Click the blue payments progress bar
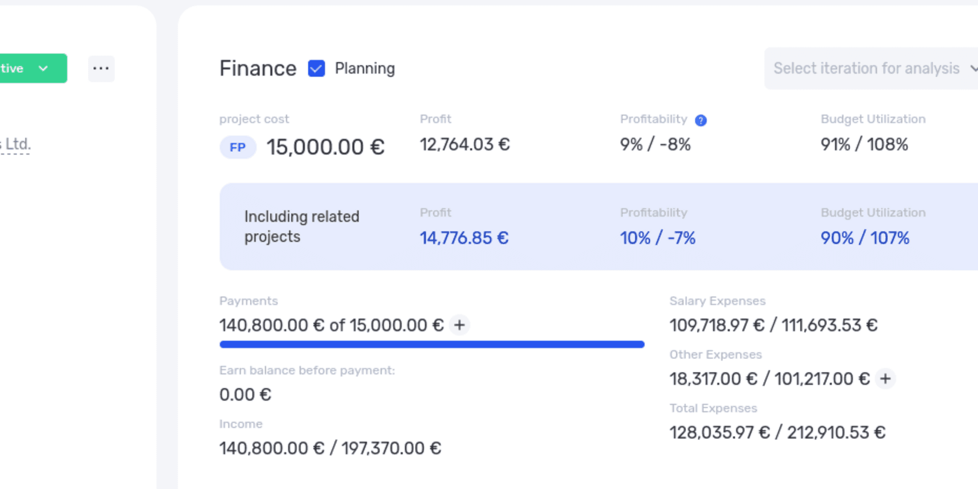This screenshot has width=978, height=489. (x=432, y=345)
